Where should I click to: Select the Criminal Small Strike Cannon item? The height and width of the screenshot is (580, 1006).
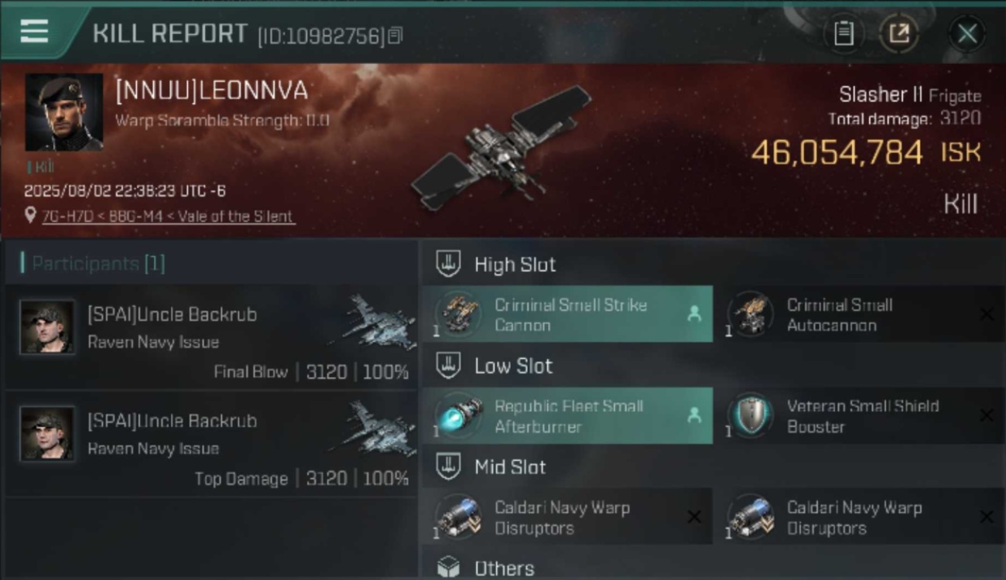pos(567,314)
